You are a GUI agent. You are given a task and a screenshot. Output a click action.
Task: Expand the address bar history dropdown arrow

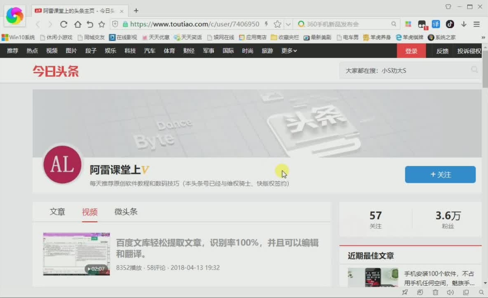click(x=288, y=24)
